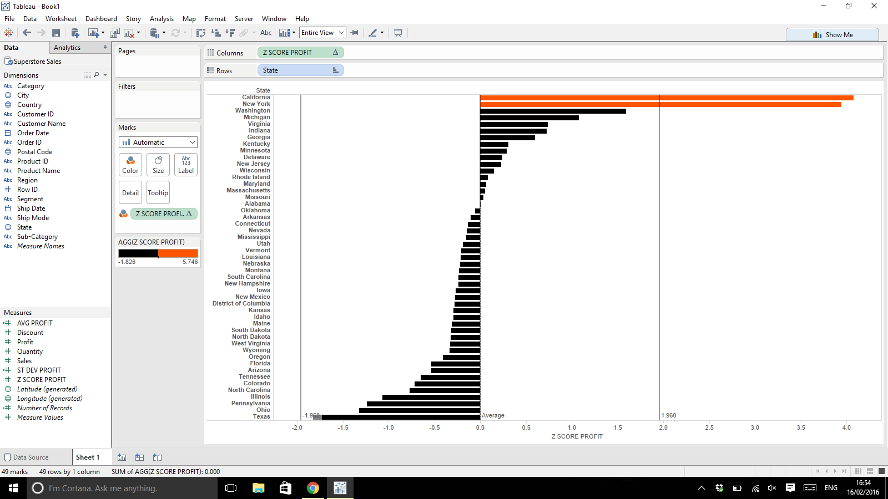Image resolution: width=888 pixels, height=499 pixels.
Task: Click the Save disk icon in toolbar
Action: pos(56,33)
